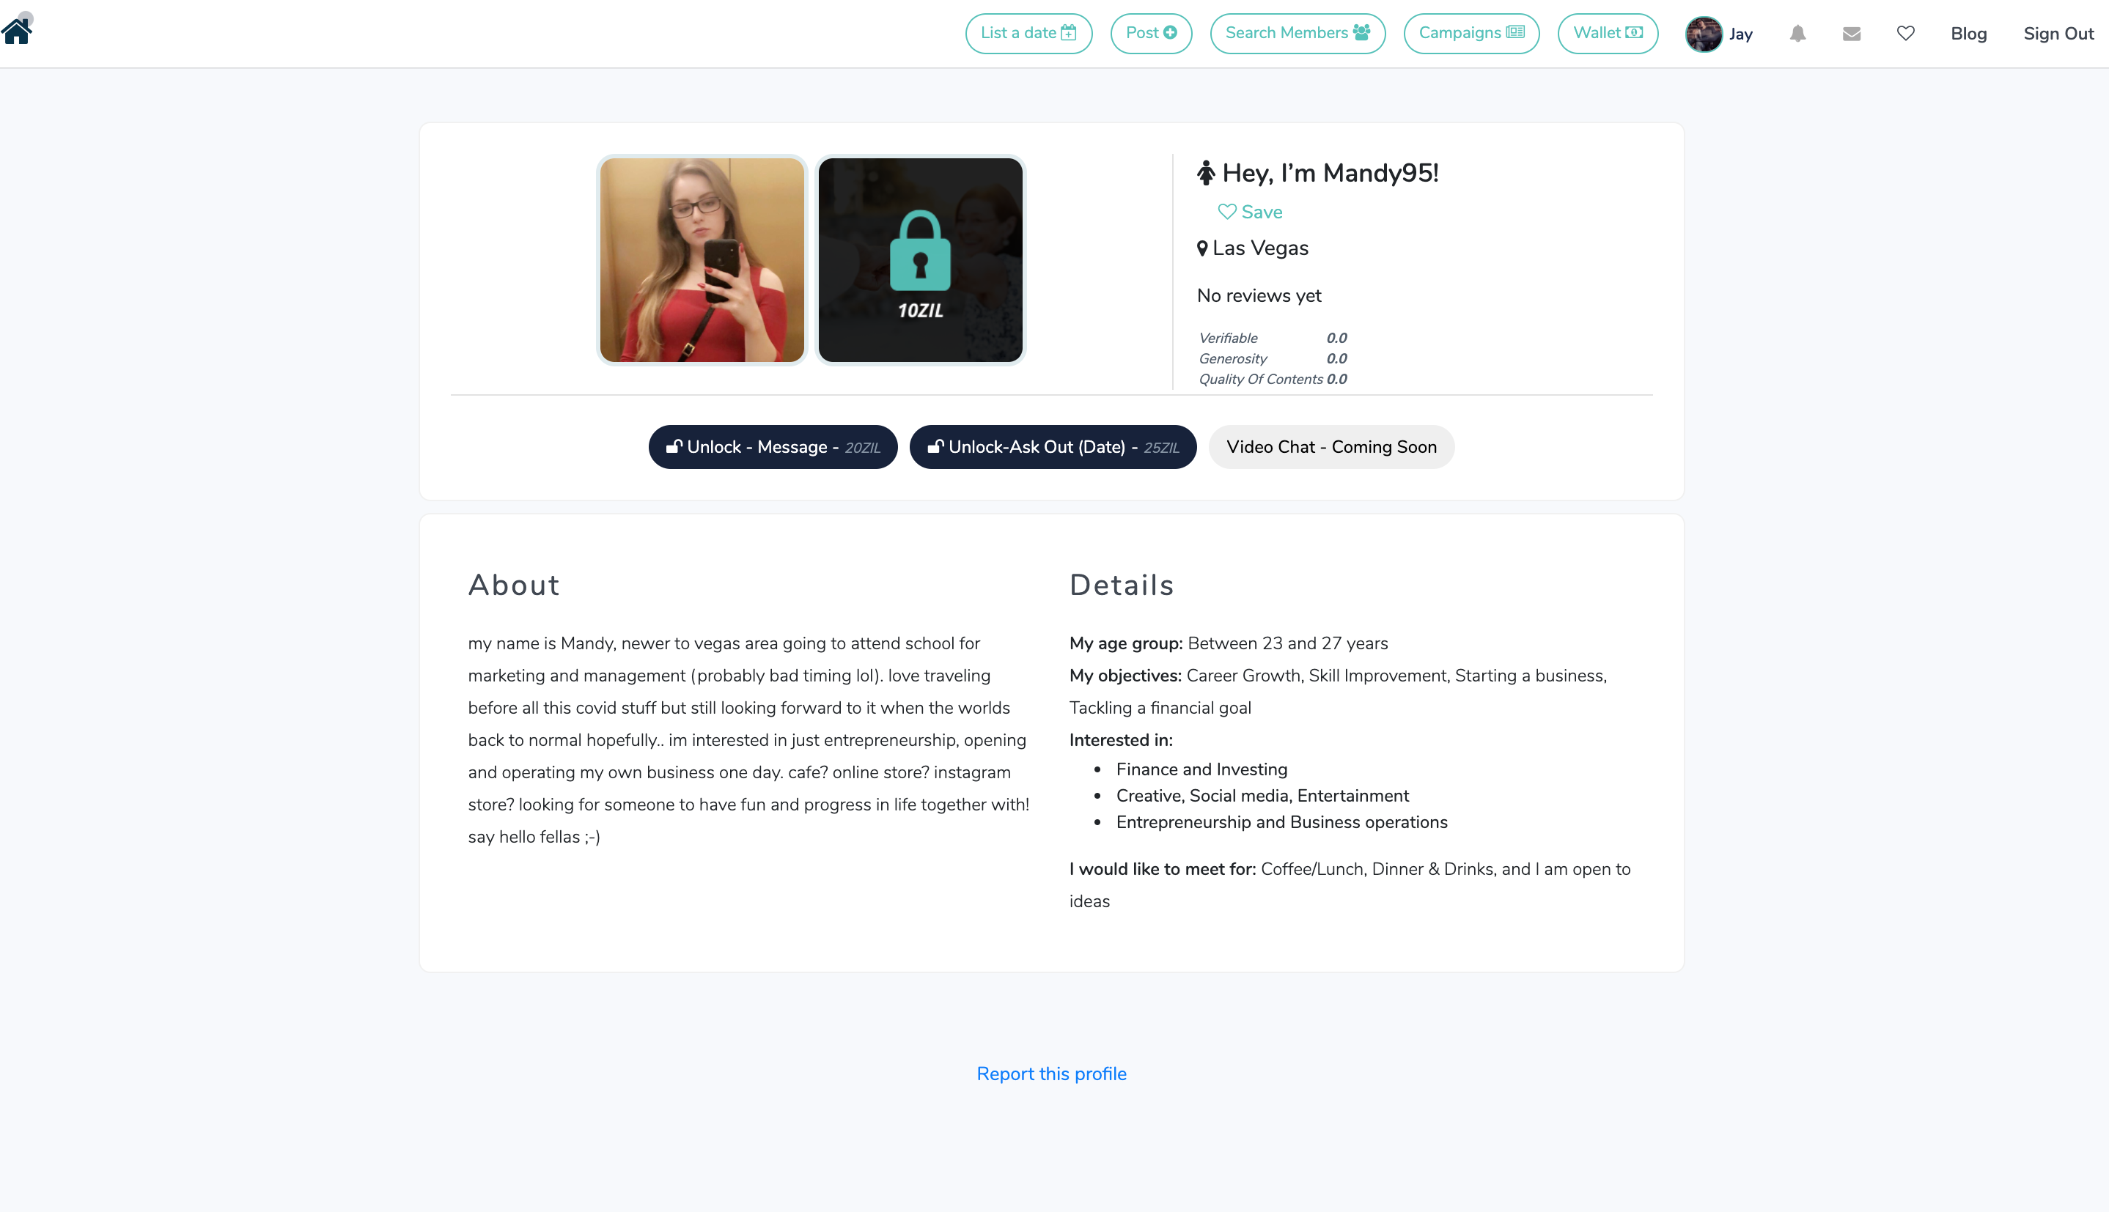View Mandy's red top selfie photo

[702, 259]
